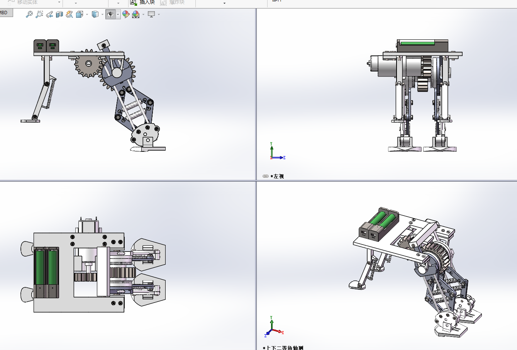
Task: Click the Previous View icon
Action: point(49,14)
